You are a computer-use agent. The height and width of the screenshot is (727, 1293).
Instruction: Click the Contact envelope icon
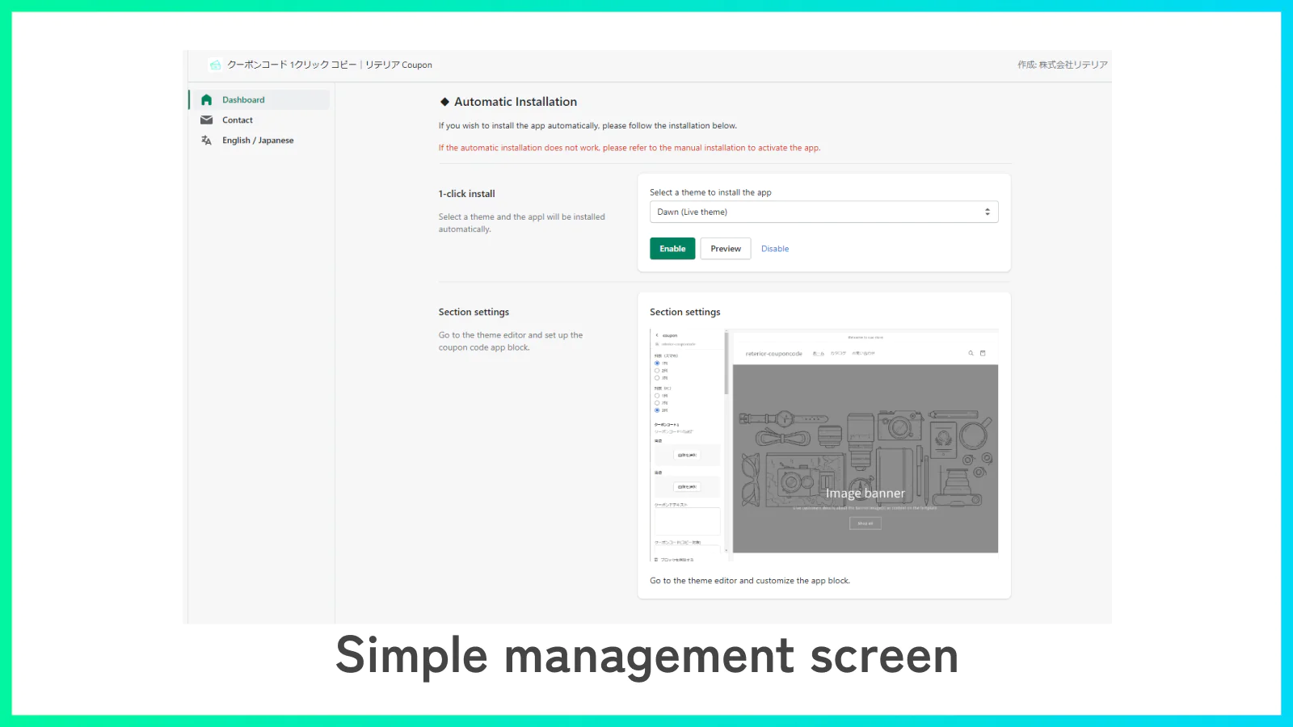click(206, 120)
